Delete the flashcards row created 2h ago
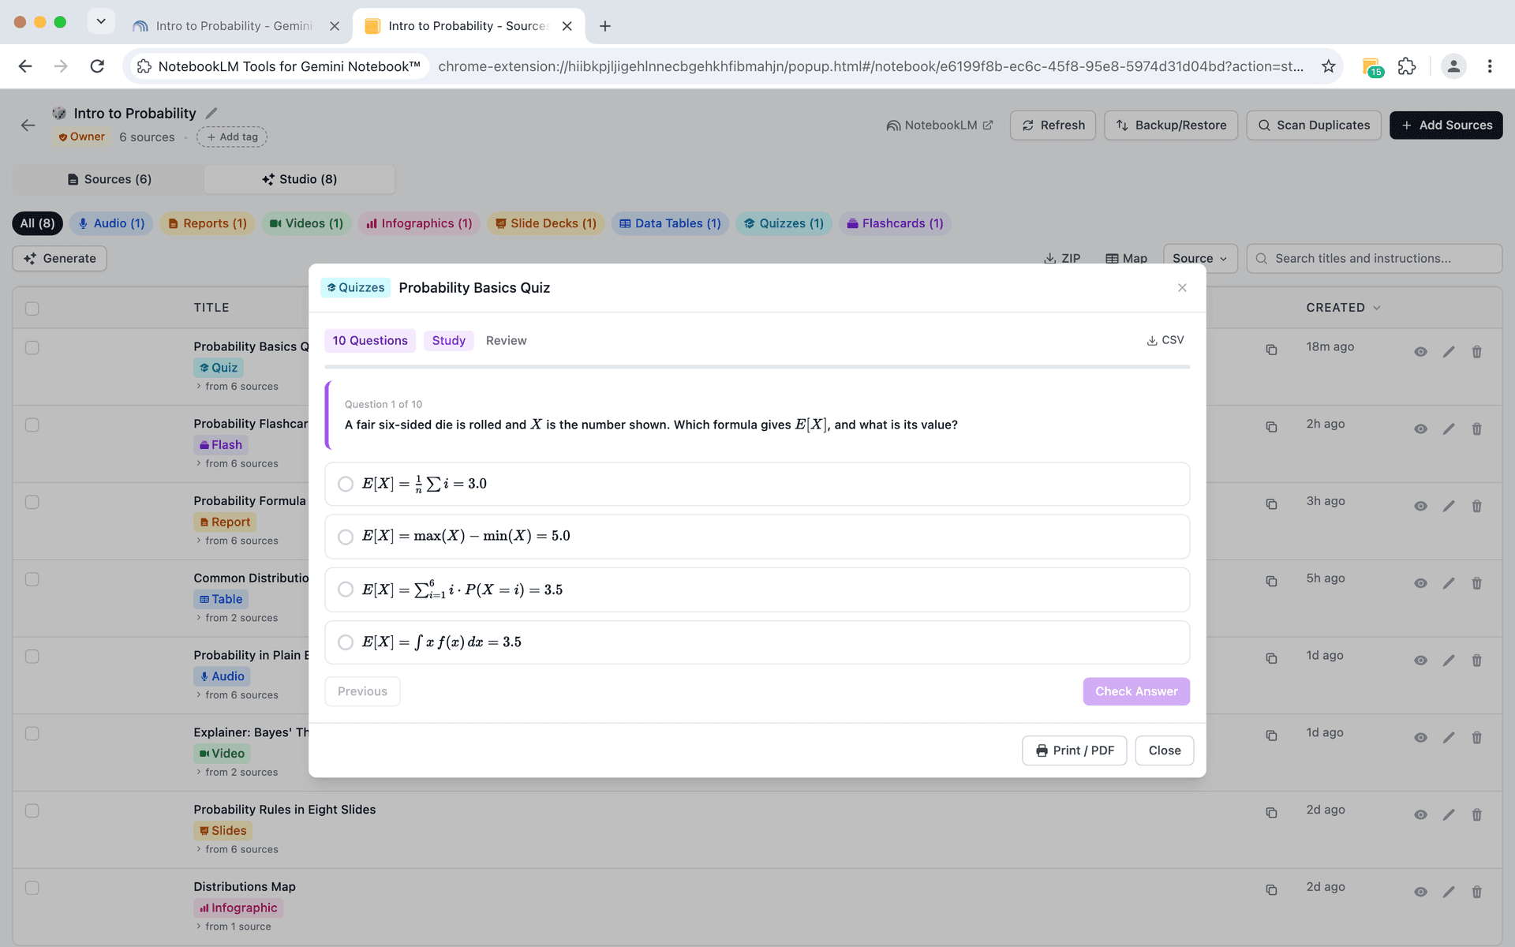Screen dimensions: 1515x947 1477,429
